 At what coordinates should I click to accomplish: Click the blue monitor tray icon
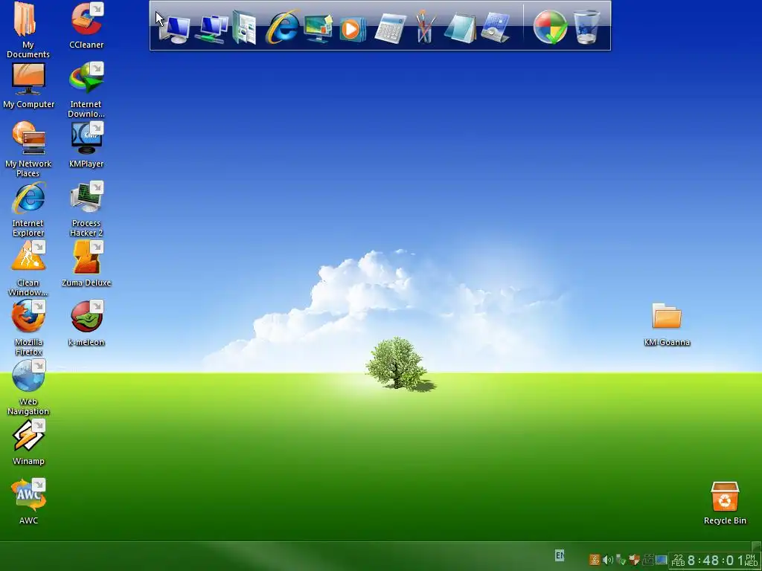(x=661, y=560)
